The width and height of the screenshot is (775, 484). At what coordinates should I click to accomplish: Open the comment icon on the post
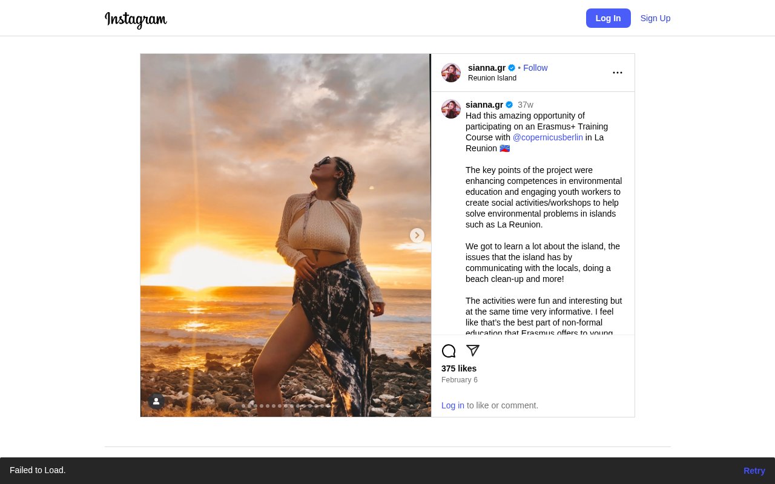(x=449, y=351)
